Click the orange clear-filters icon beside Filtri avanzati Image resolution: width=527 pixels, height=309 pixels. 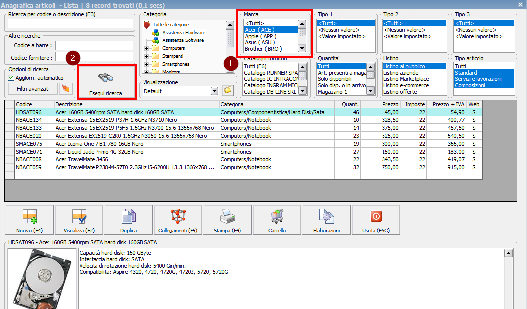pos(66,89)
